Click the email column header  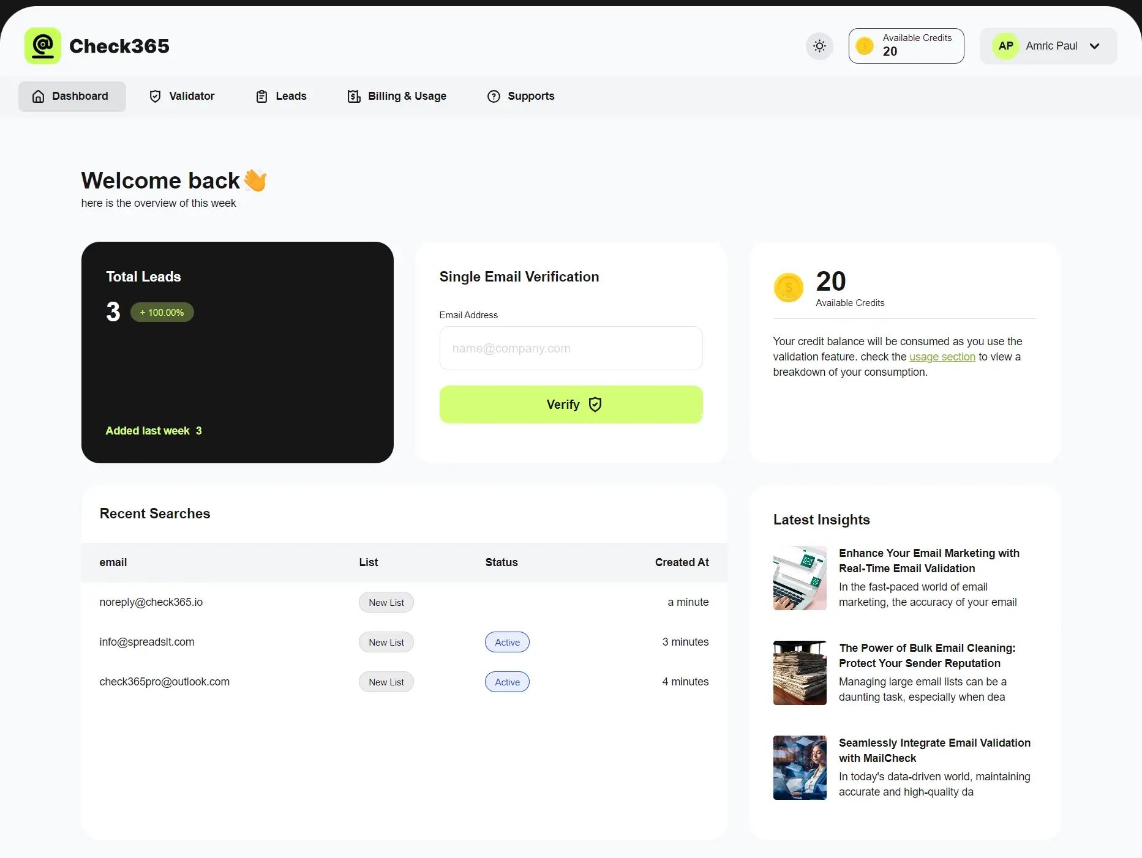(x=113, y=562)
